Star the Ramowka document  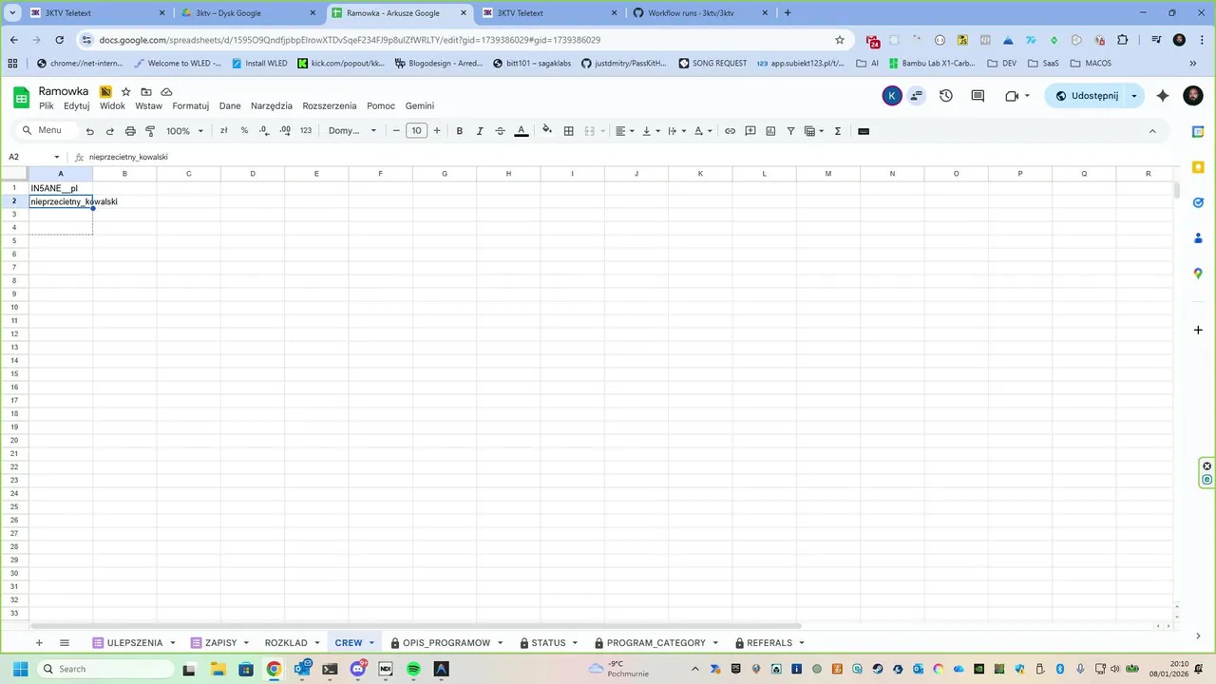point(125,91)
